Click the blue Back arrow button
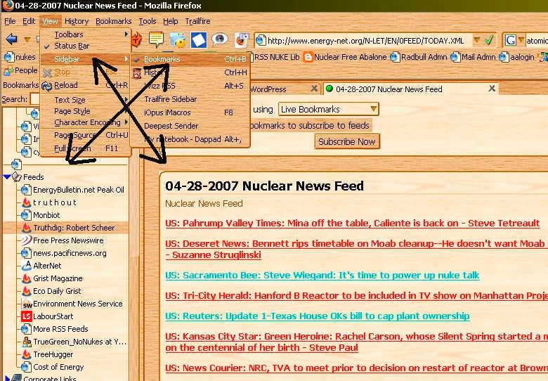 tap(11, 39)
